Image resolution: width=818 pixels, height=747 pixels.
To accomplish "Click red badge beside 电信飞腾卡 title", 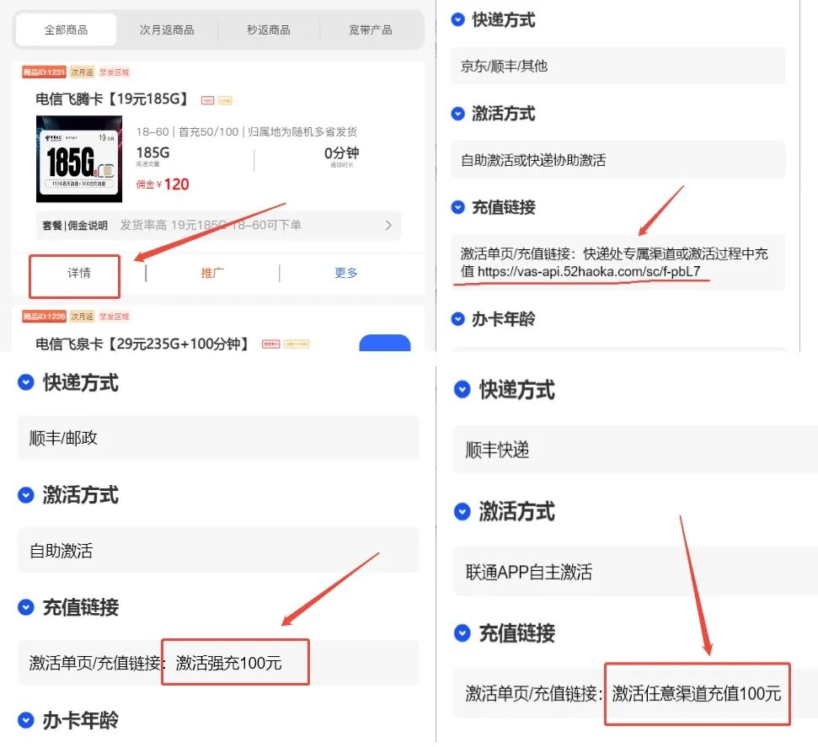I will (206, 100).
